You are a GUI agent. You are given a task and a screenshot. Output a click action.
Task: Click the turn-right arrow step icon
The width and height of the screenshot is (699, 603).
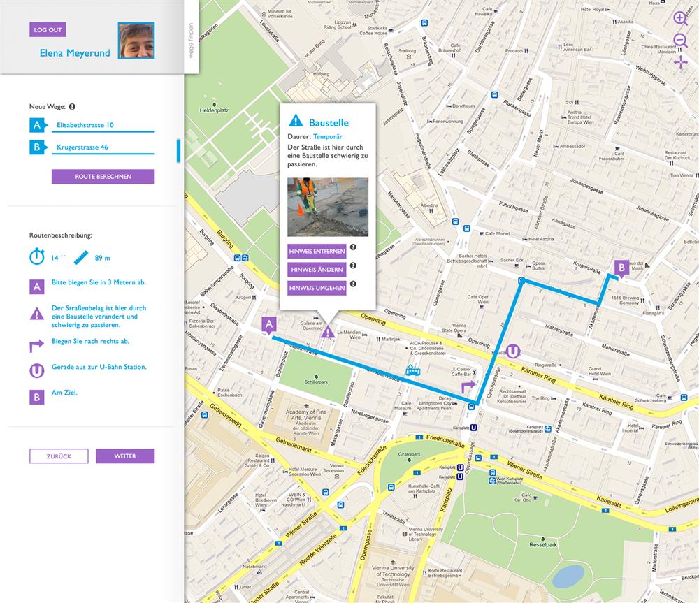(x=36, y=345)
